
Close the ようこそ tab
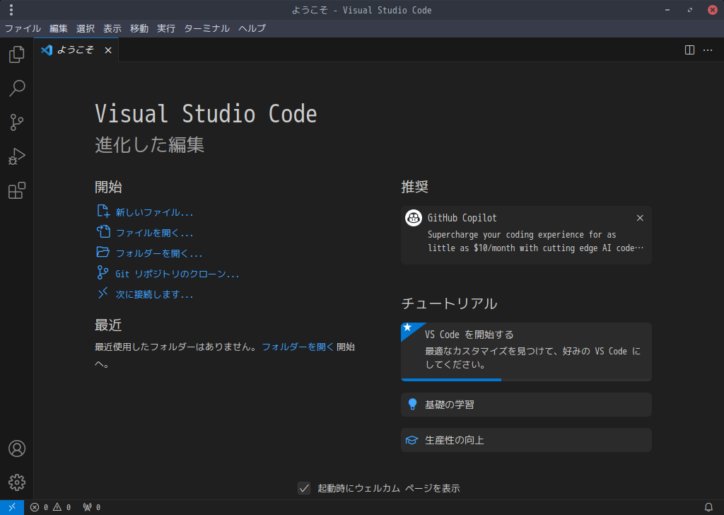(108, 50)
